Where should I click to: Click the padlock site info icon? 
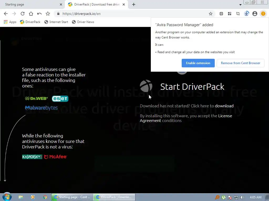(x=58, y=14)
